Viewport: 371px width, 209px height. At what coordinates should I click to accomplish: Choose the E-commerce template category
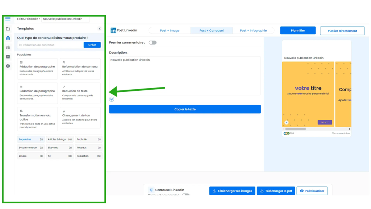pyautogui.click(x=30, y=148)
